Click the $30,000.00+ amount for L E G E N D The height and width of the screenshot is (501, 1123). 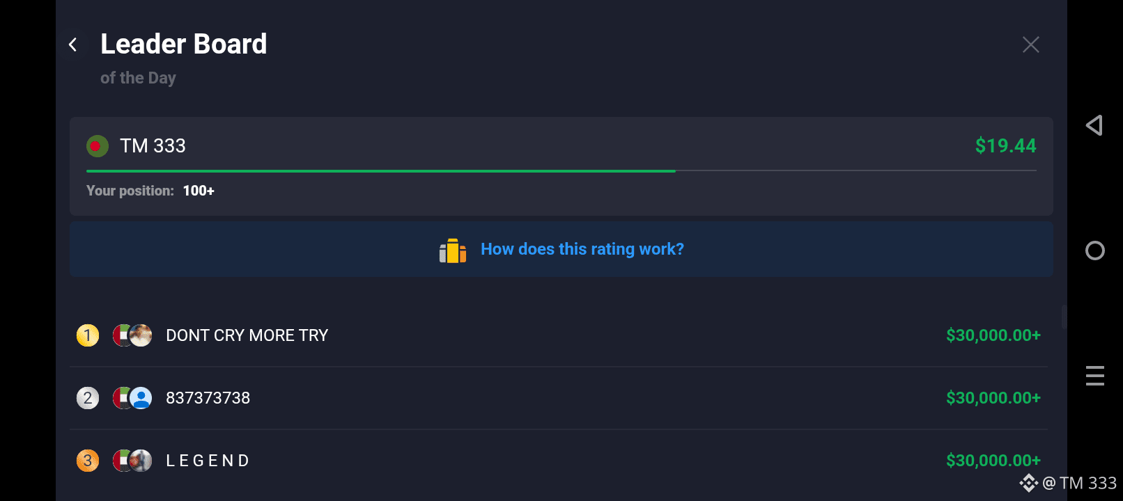point(993,461)
